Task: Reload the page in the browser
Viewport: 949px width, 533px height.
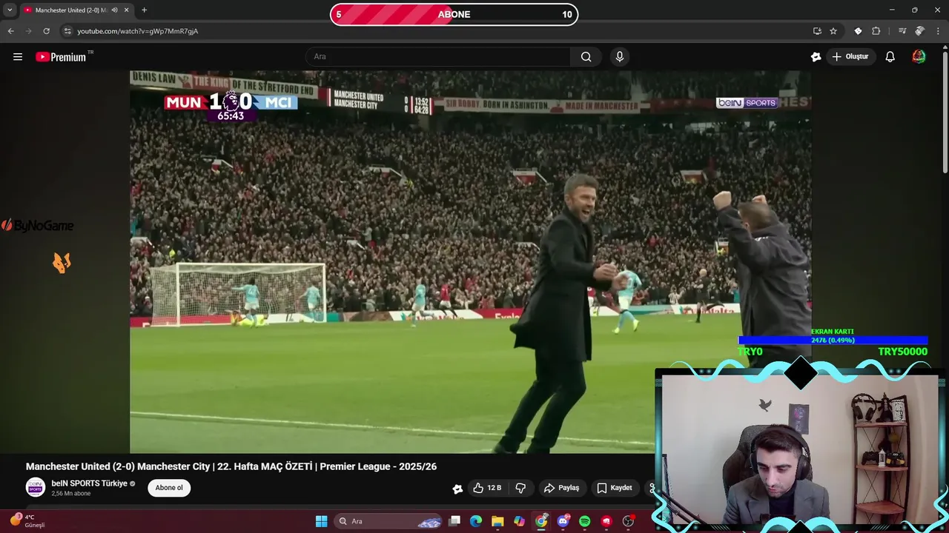Action: pyautogui.click(x=46, y=31)
